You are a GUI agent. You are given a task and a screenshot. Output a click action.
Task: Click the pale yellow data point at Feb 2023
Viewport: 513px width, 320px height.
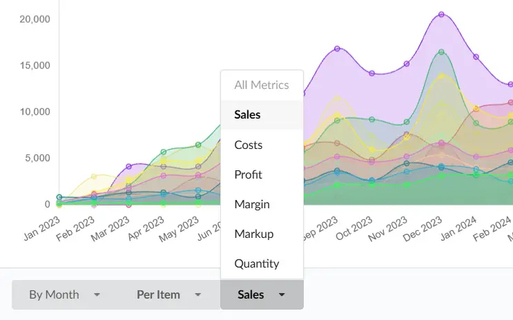point(94,177)
